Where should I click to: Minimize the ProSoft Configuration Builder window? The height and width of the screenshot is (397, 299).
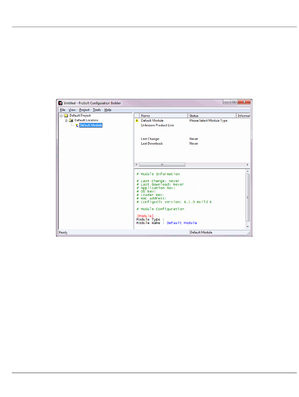(227, 102)
